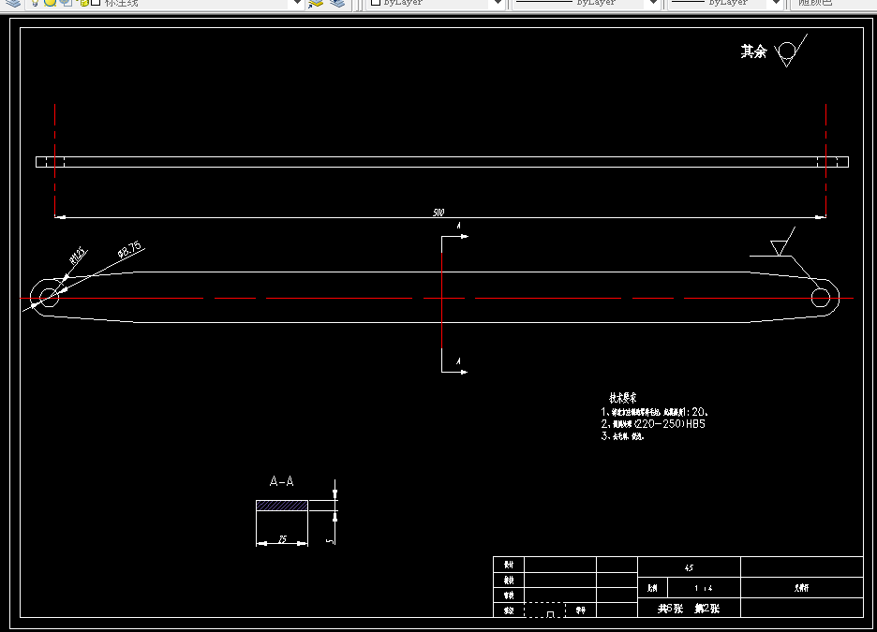Select the right red vertical centerline of top view

[x=826, y=160]
